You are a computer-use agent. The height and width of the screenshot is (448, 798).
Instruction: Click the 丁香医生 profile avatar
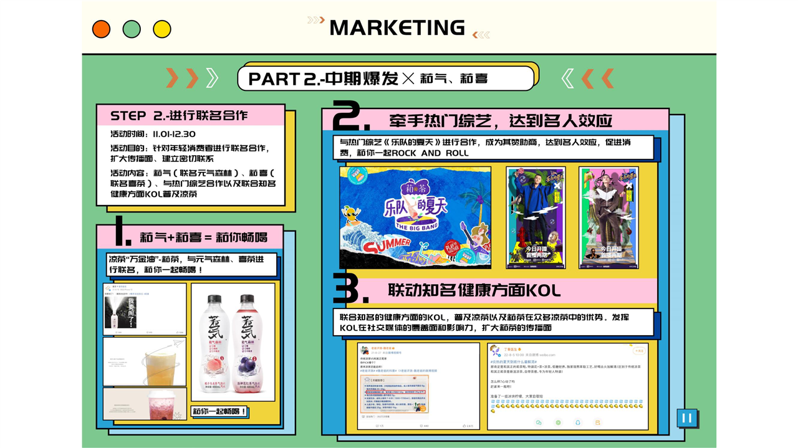point(495,351)
